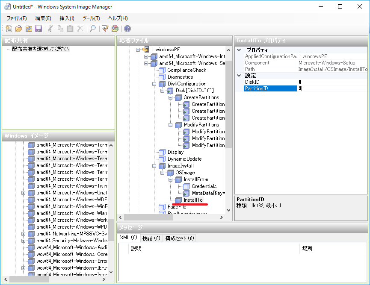Select amd64_Microsoft-Windows-WPD component
Screen dimensions: 370x285
72,227
